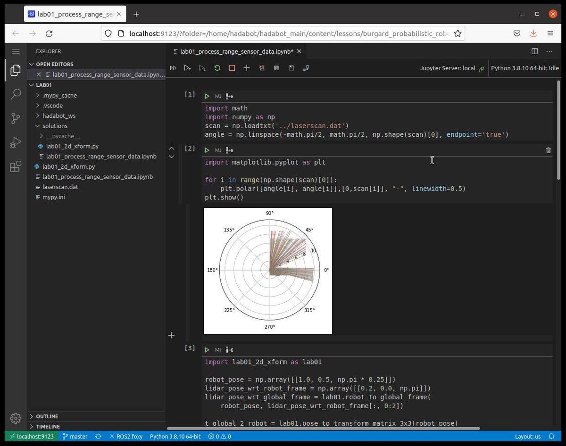566x446 pixels.
Task: Bookmark this page with the star
Action: click(x=458, y=33)
